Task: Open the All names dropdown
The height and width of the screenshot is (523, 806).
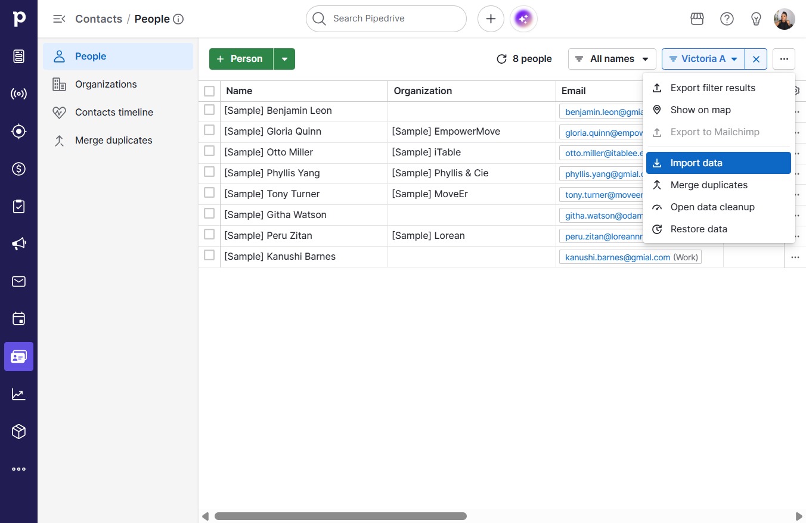Action: [x=612, y=59]
